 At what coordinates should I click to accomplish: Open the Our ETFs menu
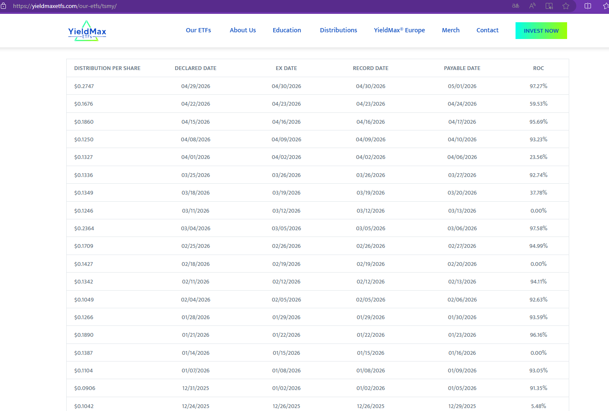pyautogui.click(x=198, y=30)
